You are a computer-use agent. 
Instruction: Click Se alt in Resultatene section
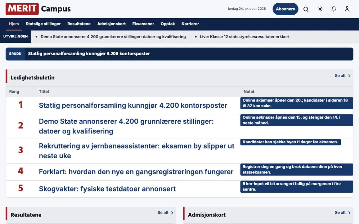click(x=163, y=213)
